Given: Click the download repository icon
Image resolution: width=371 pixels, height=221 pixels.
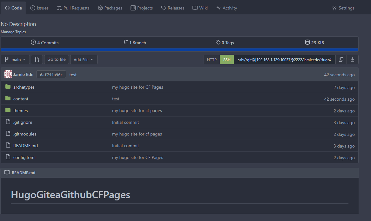Looking at the screenshot, I should click(x=353, y=60).
